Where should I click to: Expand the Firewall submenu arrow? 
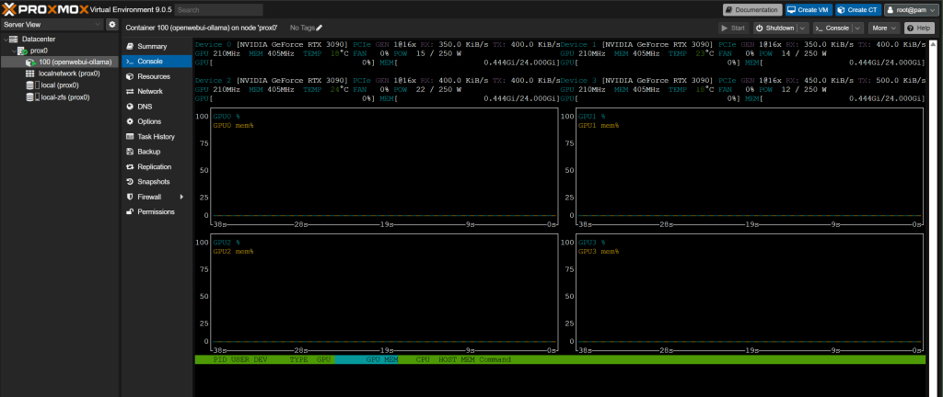[180, 197]
